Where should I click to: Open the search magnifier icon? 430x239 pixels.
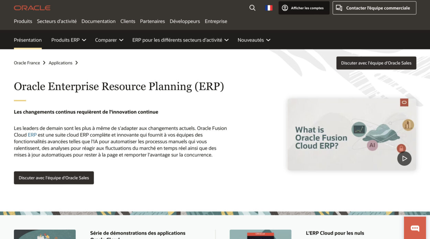252,8
